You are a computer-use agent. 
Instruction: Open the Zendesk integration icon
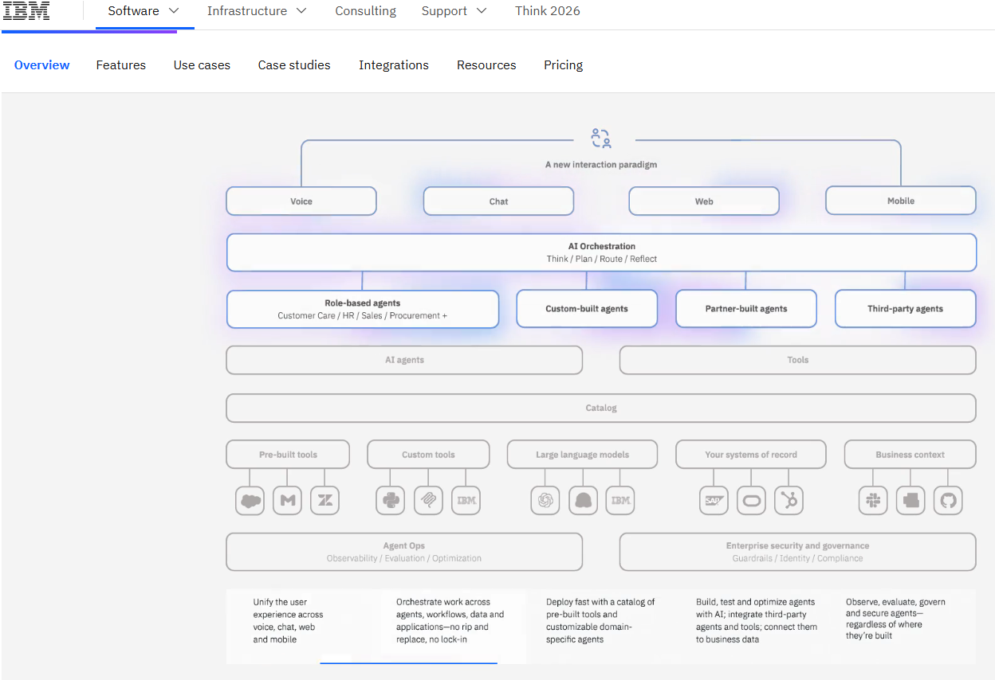324,500
